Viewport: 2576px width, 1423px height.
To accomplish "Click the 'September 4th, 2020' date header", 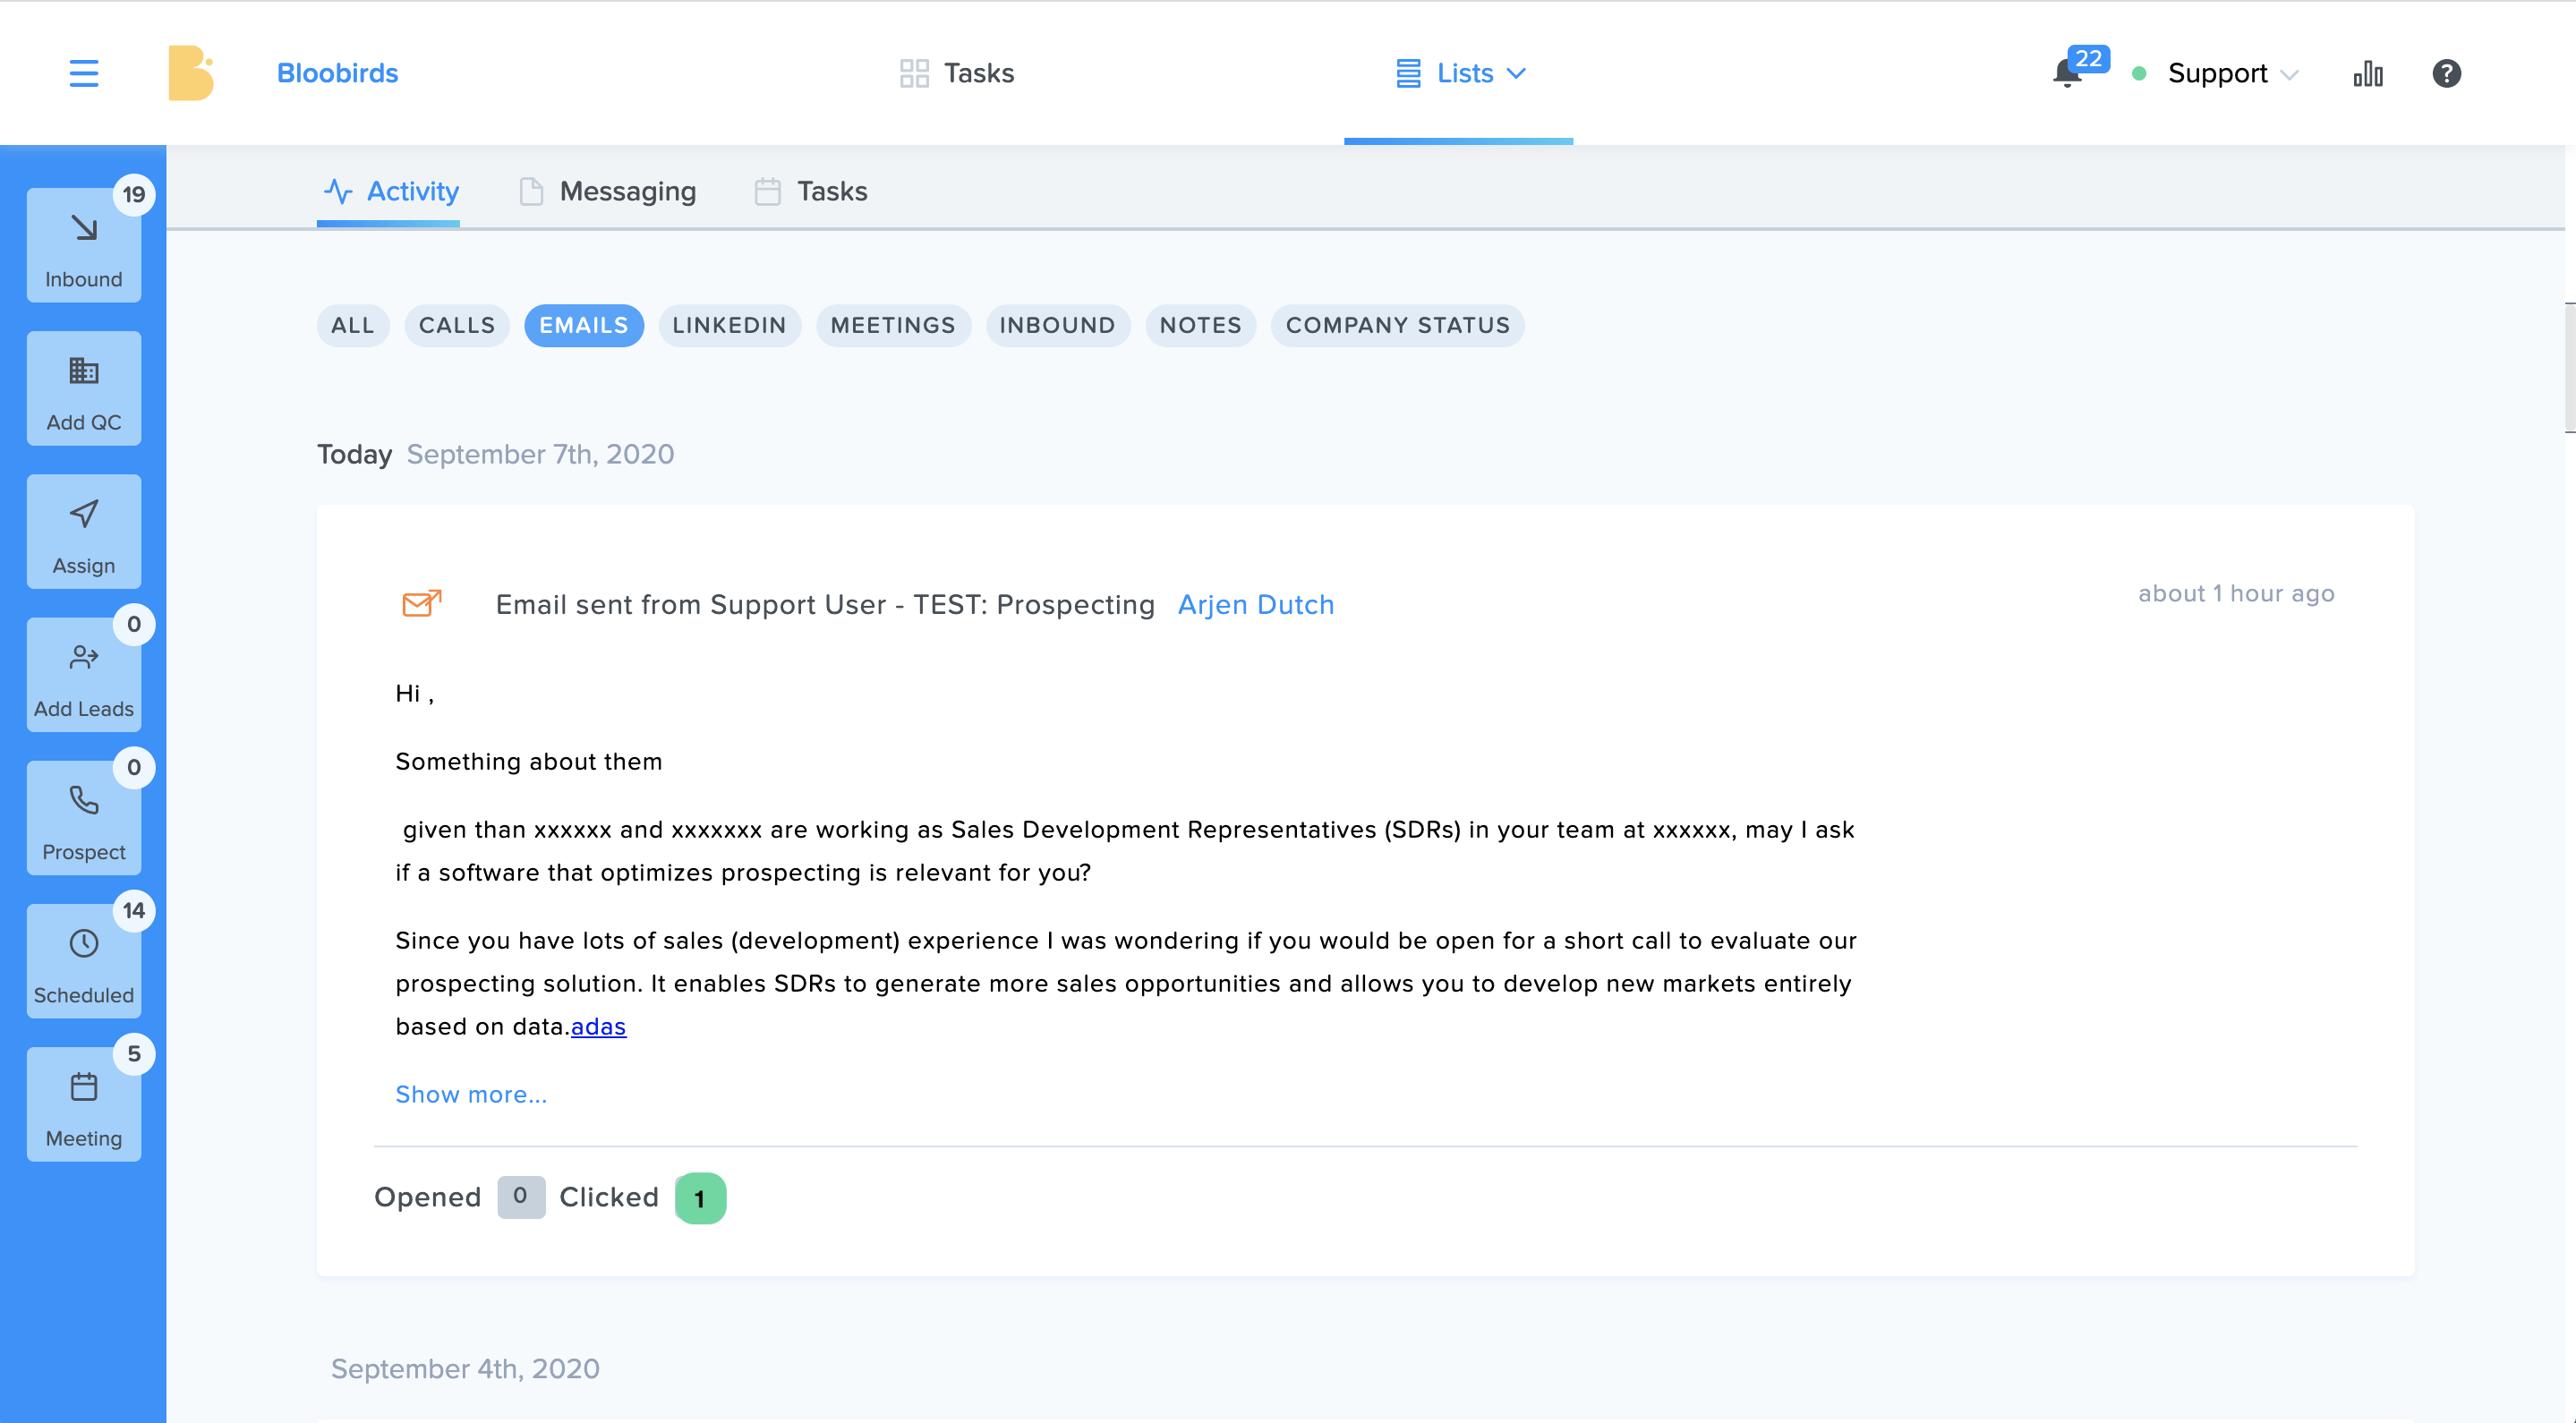I will tap(465, 1368).
